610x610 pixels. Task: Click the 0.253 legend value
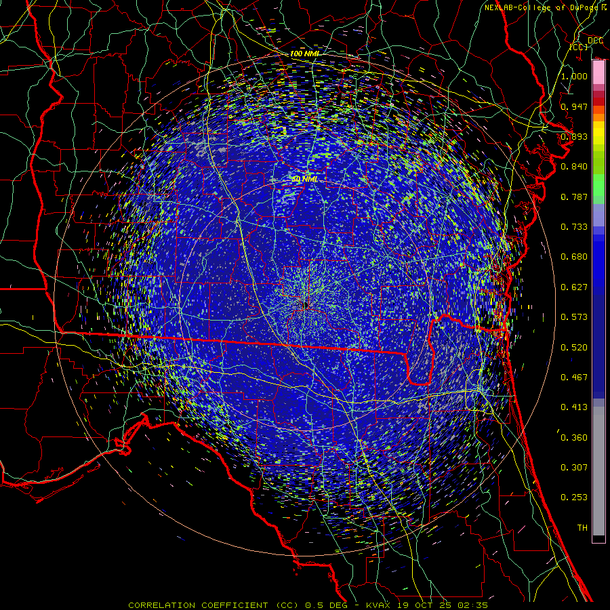tap(574, 497)
